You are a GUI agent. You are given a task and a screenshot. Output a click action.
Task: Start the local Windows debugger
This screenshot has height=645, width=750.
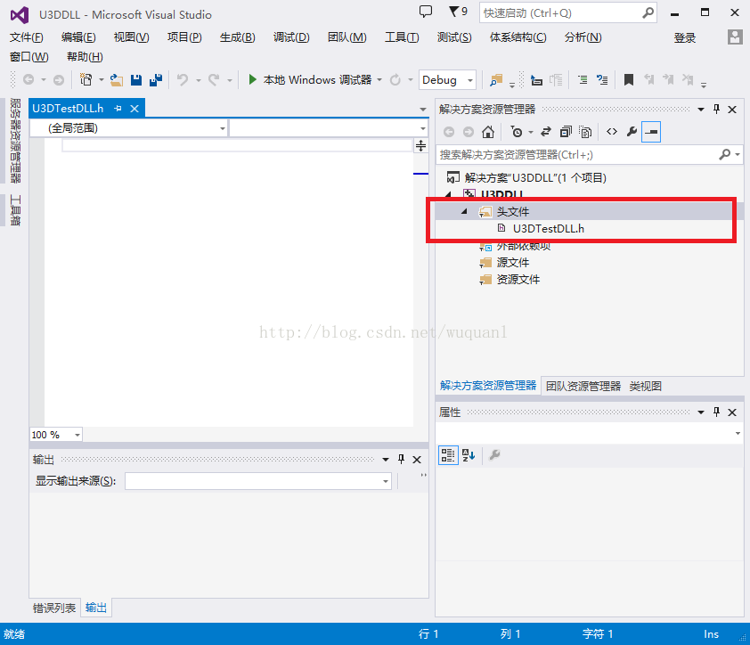311,80
